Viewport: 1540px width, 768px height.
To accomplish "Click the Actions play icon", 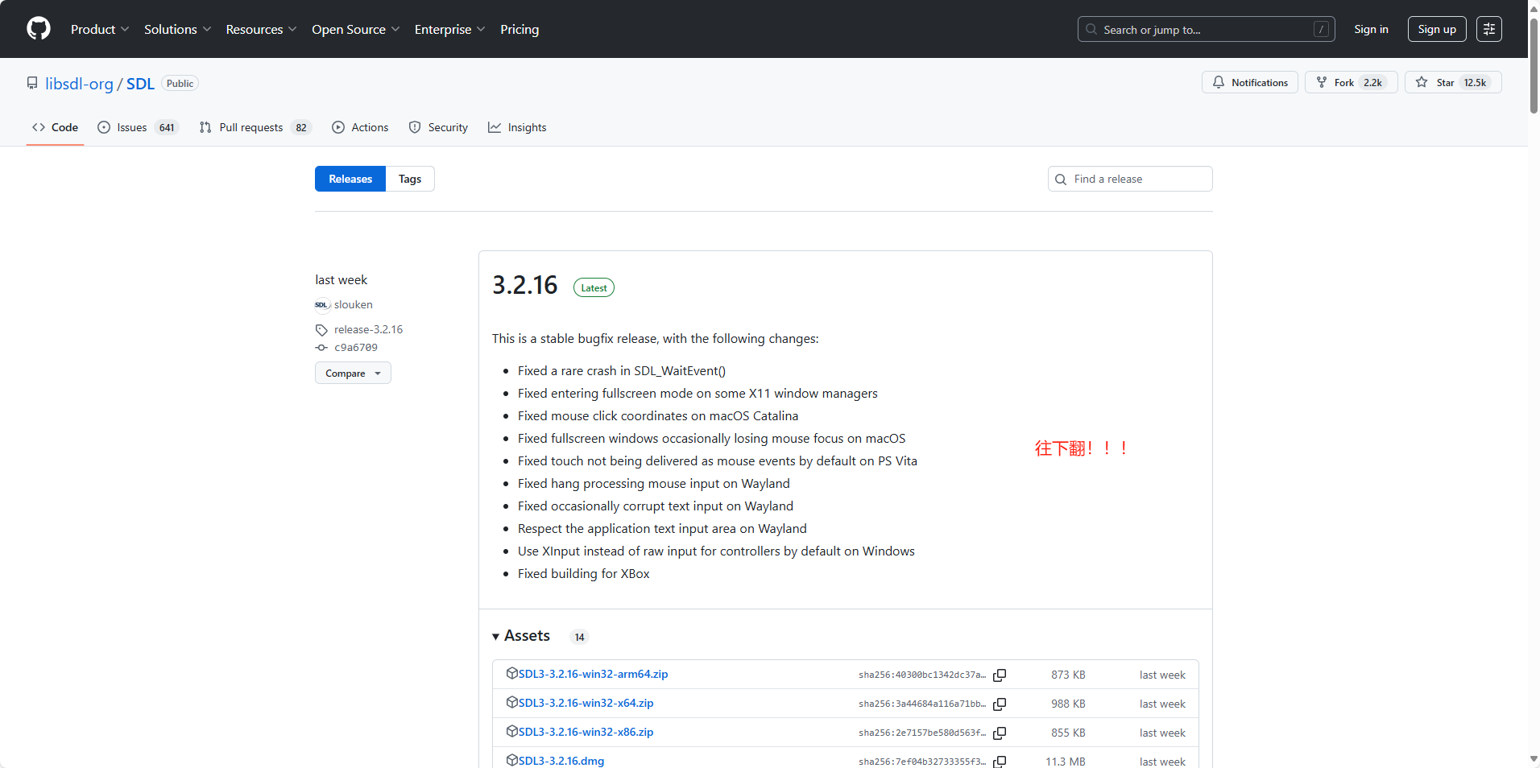I will 338,127.
